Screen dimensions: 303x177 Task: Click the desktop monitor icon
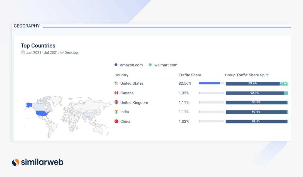coord(62,53)
